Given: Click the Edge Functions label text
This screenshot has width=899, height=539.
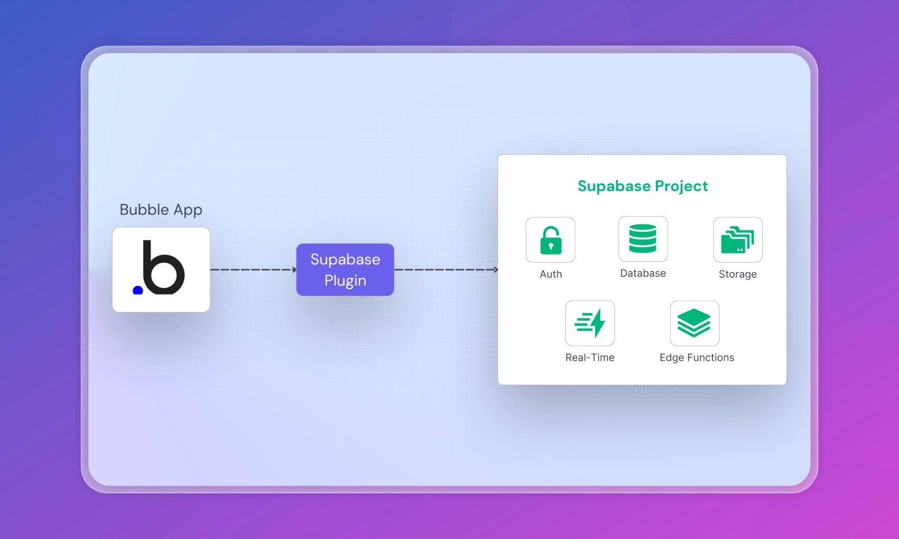Looking at the screenshot, I should [x=697, y=357].
